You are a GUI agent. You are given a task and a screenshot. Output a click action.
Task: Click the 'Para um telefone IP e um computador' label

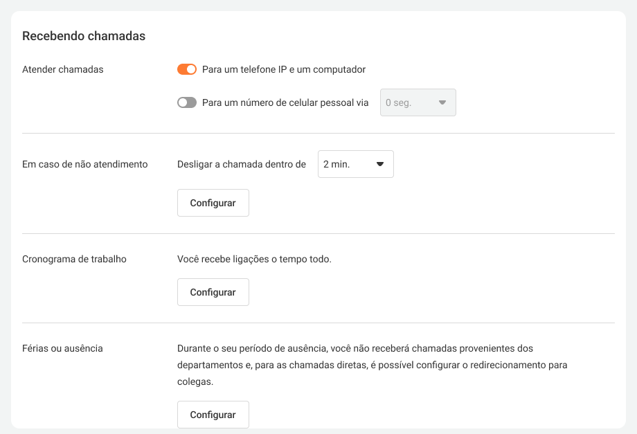[284, 69]
